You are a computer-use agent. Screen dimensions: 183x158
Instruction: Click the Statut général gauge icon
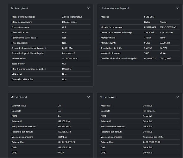[12, 8]
